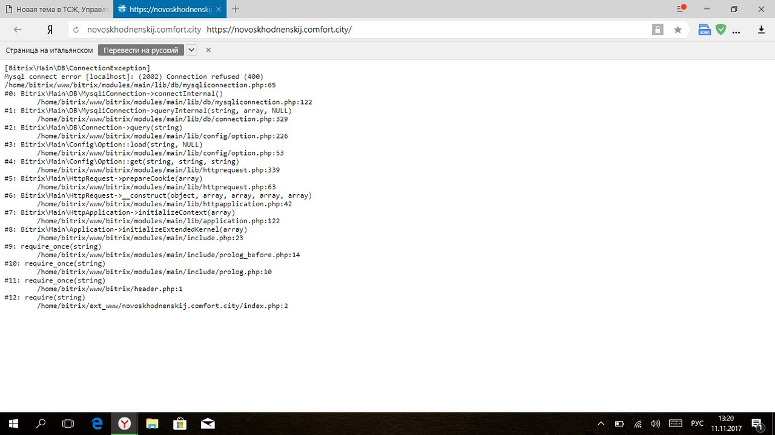The image size is (775, 435).
Task: Click 'Mysql connect error [localhost]' line
Action: (134, 77)
